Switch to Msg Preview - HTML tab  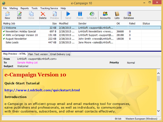[15, 54]
